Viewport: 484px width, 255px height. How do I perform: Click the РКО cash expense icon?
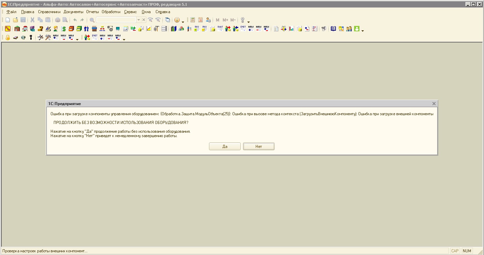[x=204, y=29]
